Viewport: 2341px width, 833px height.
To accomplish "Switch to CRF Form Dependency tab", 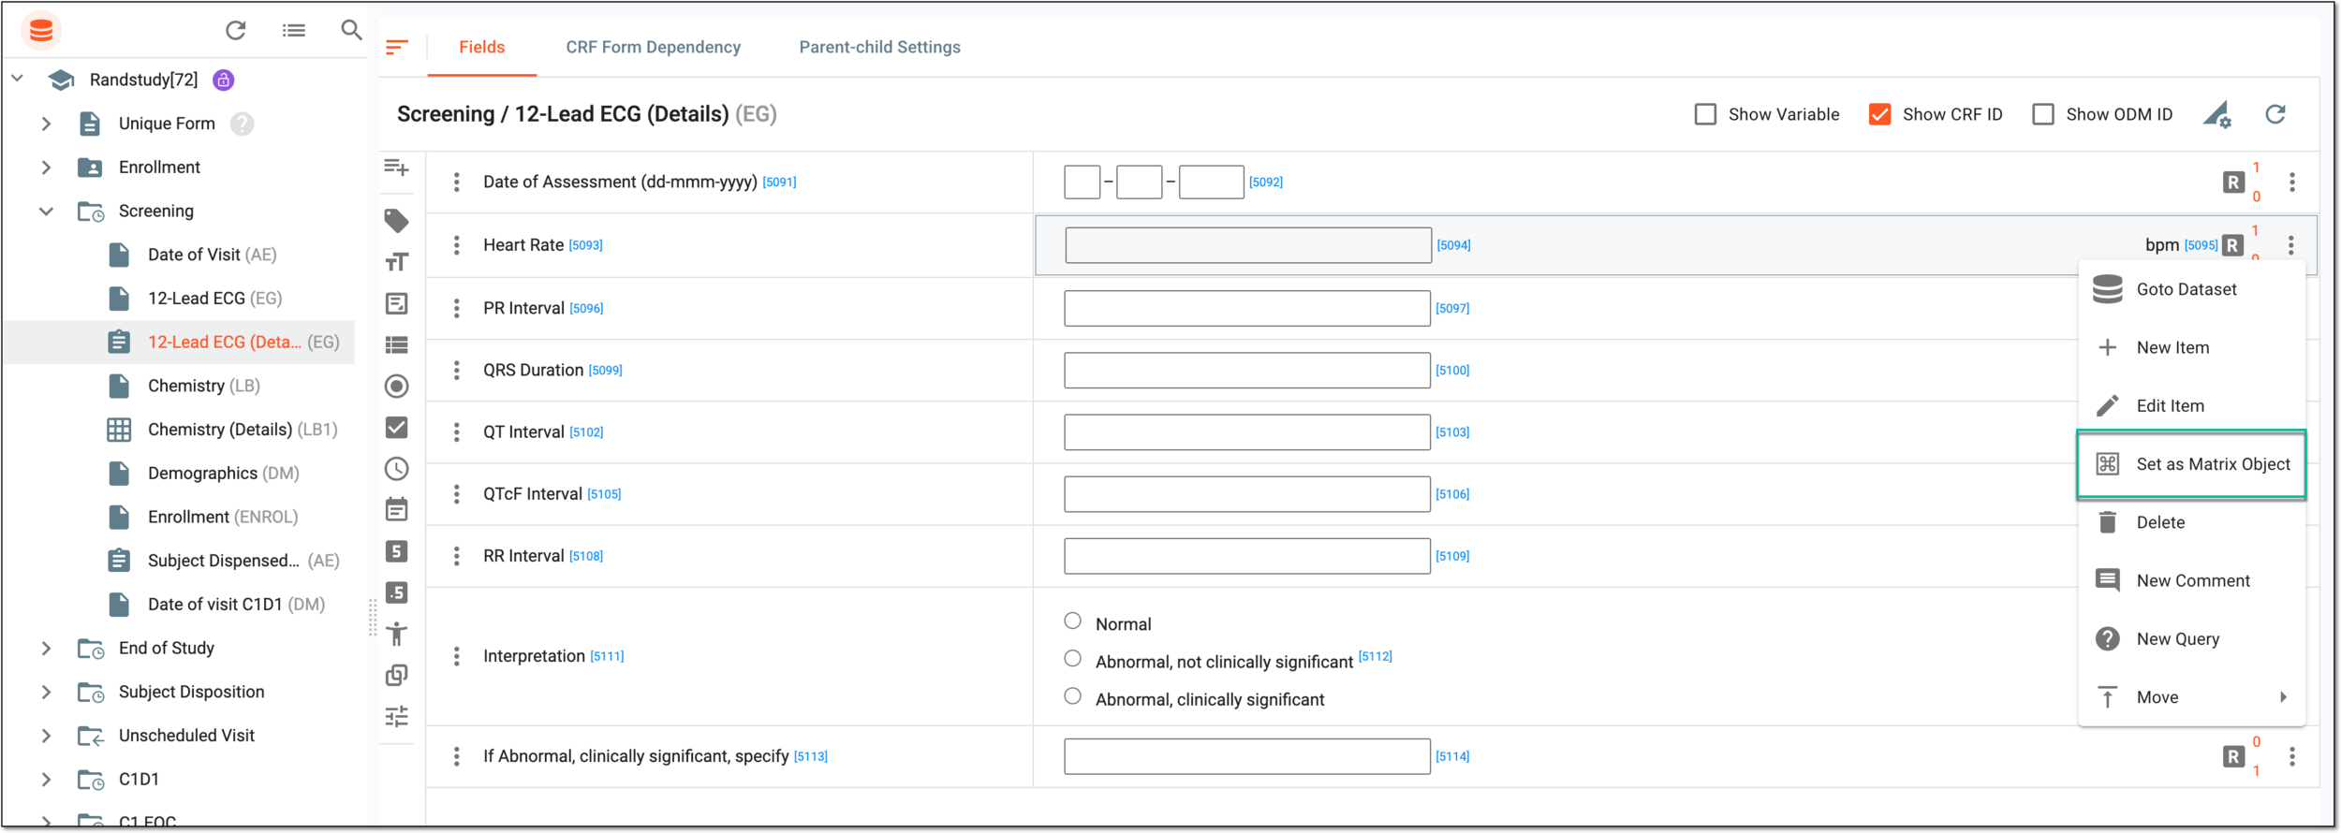I will (x=653, y=48).
